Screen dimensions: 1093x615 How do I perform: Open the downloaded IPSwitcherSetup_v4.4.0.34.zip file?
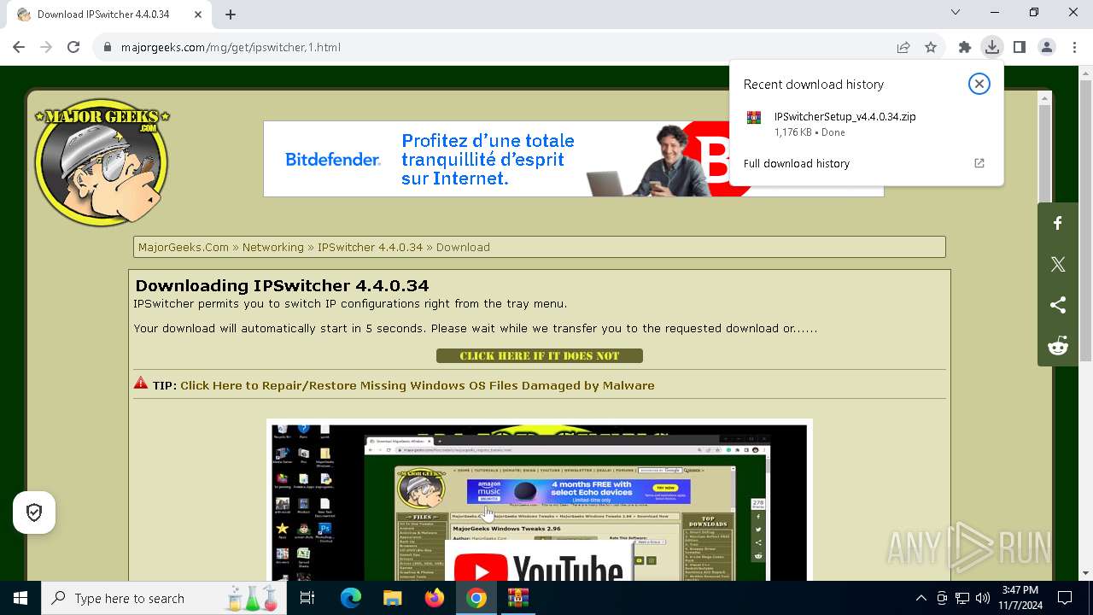tap(845, 117)
